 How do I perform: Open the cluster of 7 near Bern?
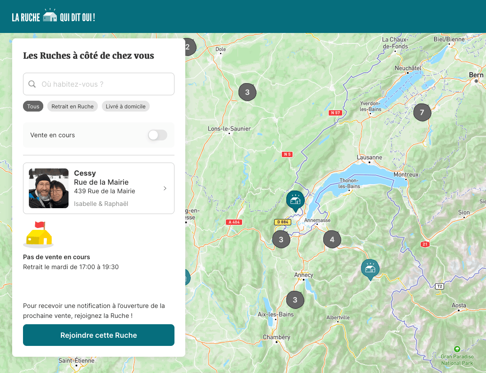[422, 112]
